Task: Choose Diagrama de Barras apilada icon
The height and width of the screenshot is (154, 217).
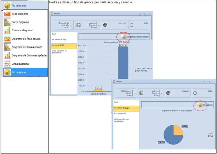Action: click(x=8, y=47)
